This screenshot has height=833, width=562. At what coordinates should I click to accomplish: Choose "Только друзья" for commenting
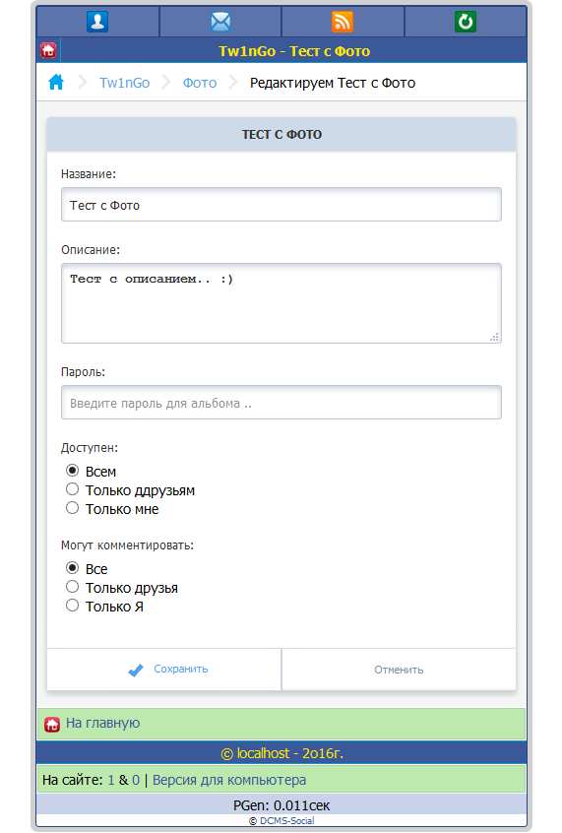click(72, 587)
